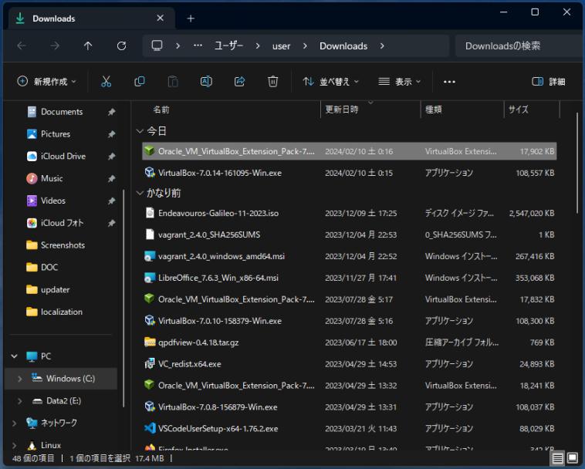This screenshot has height=469, width=585.
Task: Click the Forward navigation arrow
Action: pos(55,46)
